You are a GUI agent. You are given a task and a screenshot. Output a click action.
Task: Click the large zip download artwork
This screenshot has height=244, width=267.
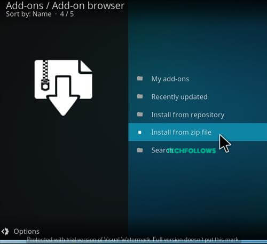[64, 88]
